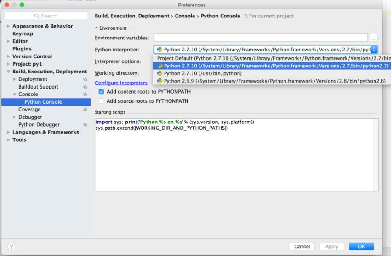The width and height of the screenshot is (392, 256).
Task: Click the Apply button
Action: tap(331, 246)
